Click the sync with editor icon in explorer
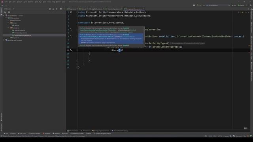This screenshot has height=142, width=253. coord(5,12)
